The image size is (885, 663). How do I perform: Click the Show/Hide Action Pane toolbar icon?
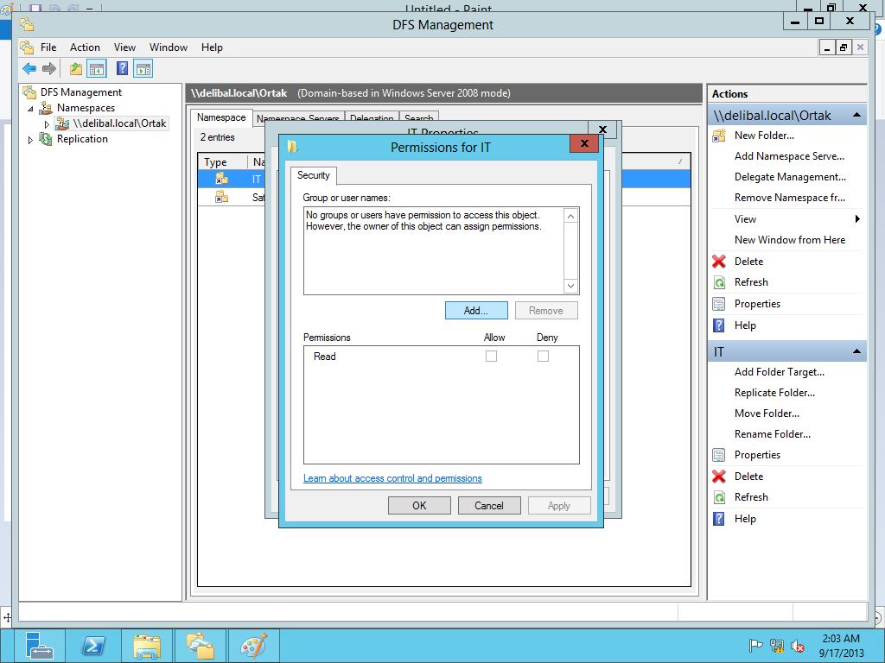pyautogui.click(x=143, y=69)
